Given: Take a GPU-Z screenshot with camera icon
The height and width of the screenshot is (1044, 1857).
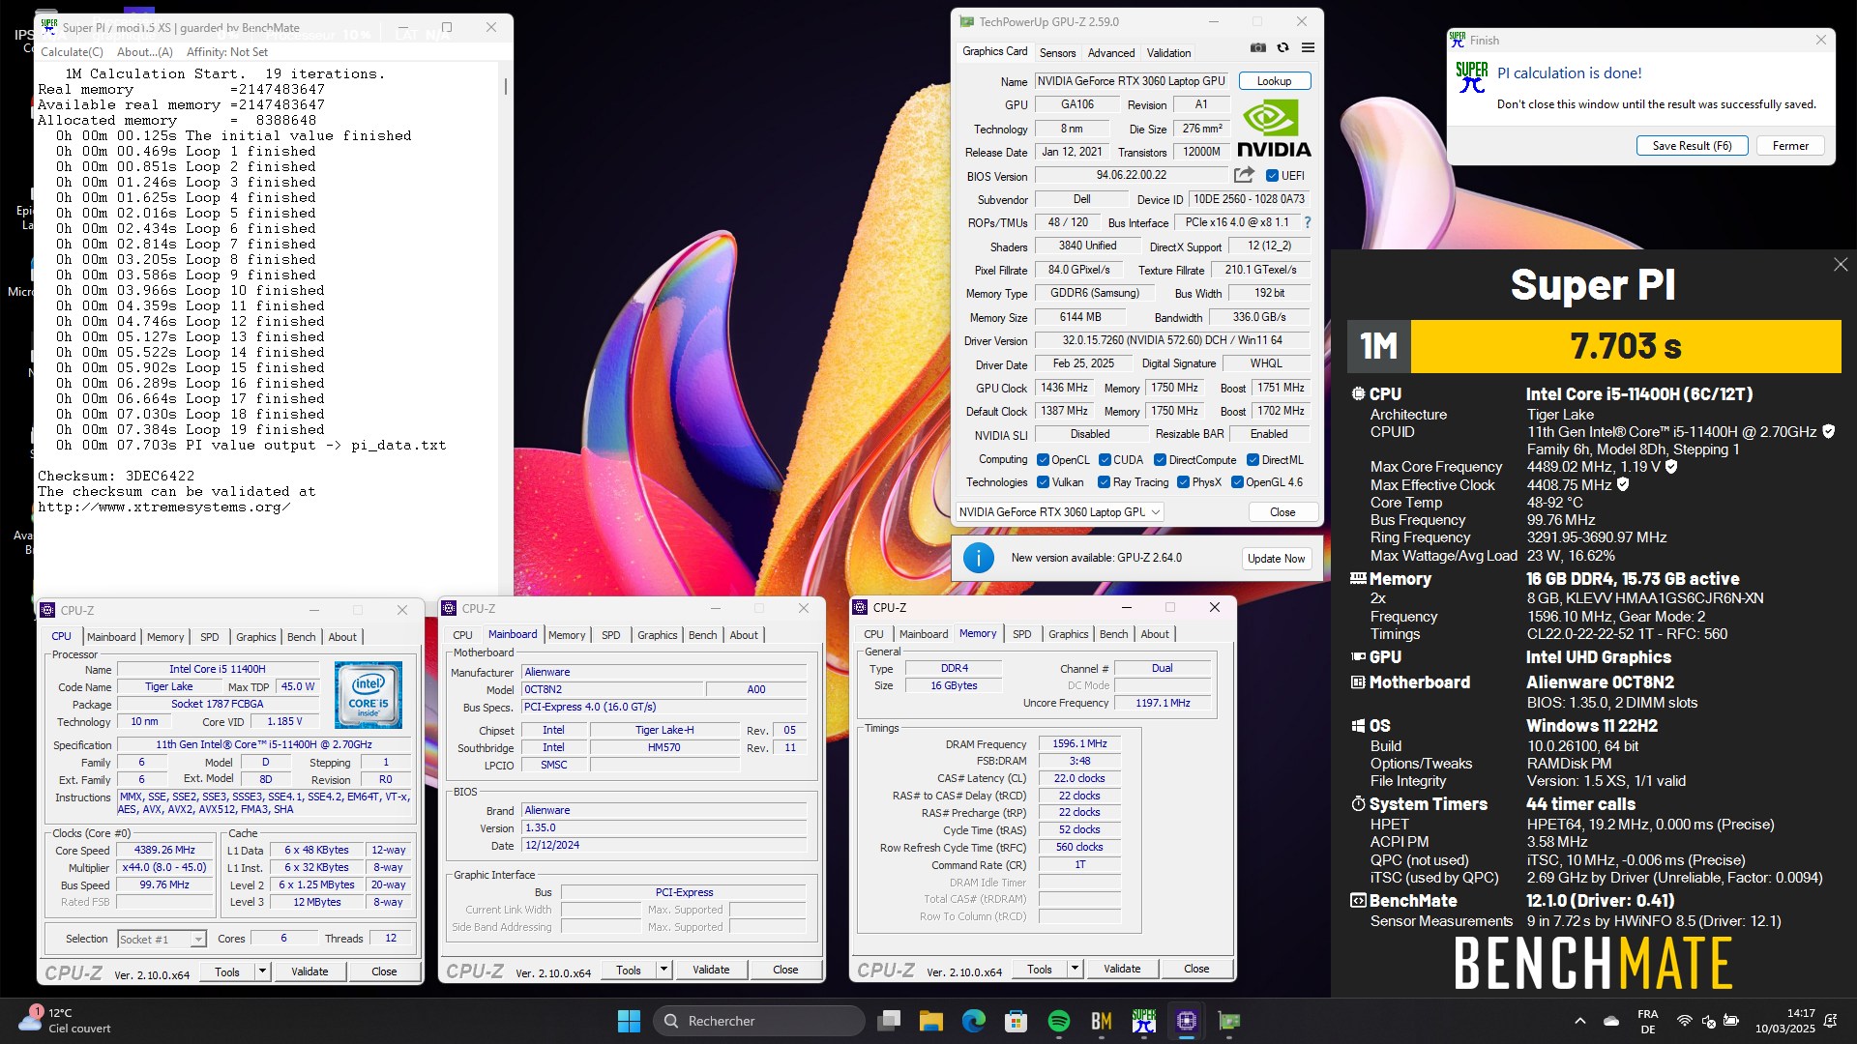Looking at the screenshot, I should pos(1257,47).
